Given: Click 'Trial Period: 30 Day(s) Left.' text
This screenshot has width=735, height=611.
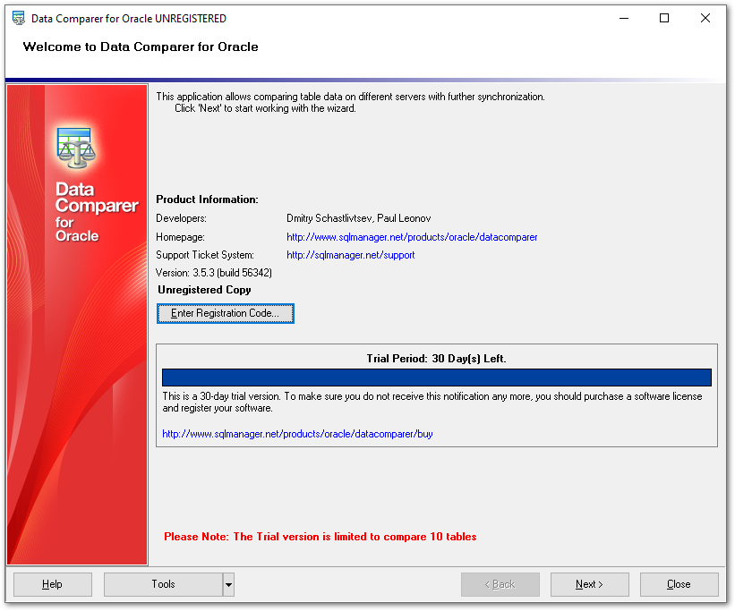Looking at the screenshot, I should pyautogui.click(x=436, y=359).
